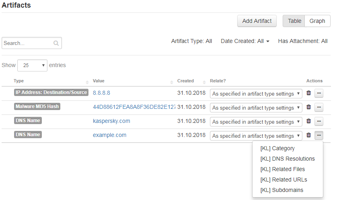
Task: Click the Relate? column header
Action: coord(218,81)
